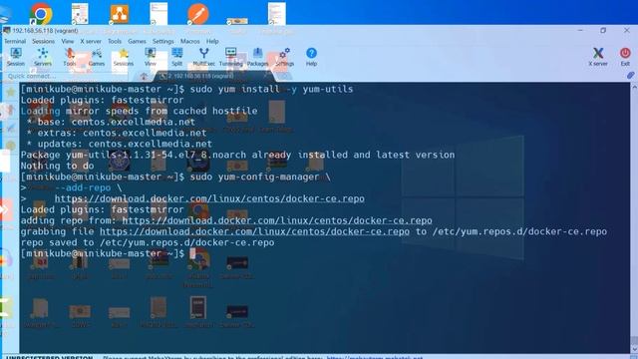The width and height of the screenshot is (638, 359).
Task: Click 'Loaded plugins: fastestmirror' first line
Action: [102, 100]
